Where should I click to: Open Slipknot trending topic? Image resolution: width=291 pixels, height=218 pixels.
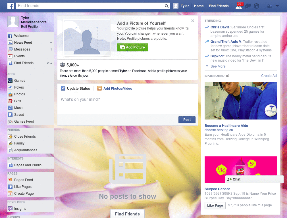tap(217, 56)
